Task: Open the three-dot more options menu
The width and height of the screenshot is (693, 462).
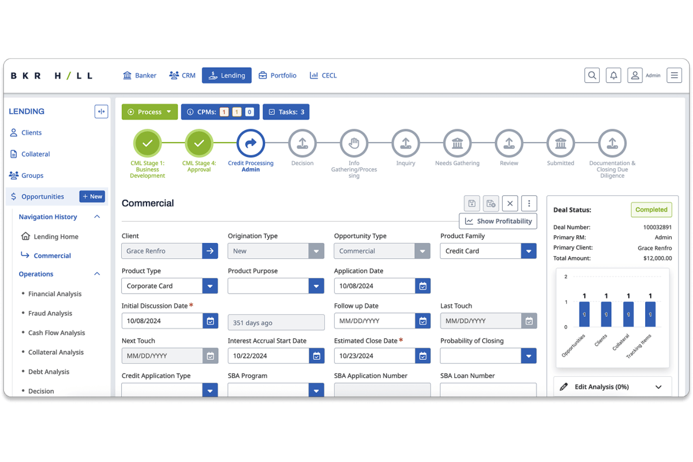Action: 529,204
